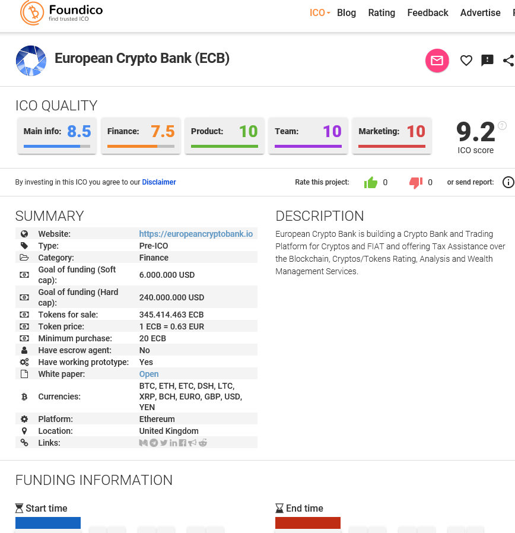Open the europeancryptobank.io website link
This screenshot has width=515, height=533.
point(196,234)
